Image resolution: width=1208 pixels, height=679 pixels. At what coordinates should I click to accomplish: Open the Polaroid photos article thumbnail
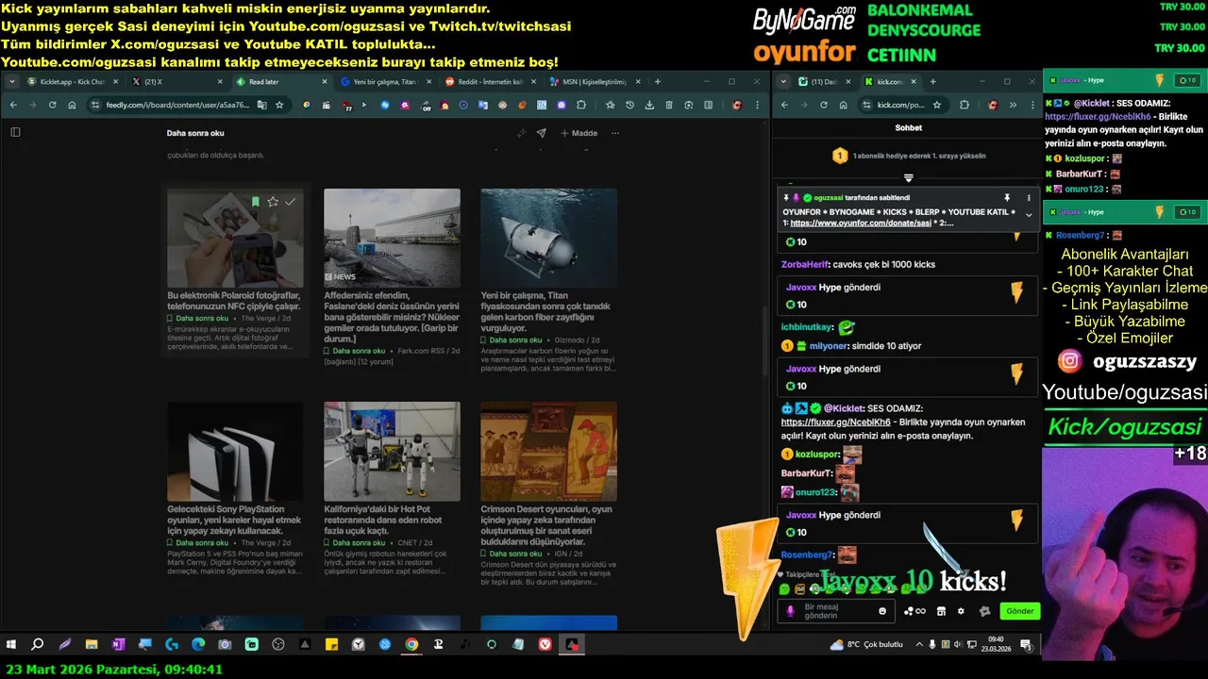(x=235, y=238)
